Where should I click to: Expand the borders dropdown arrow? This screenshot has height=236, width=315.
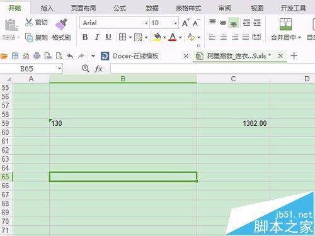pos(130,38)
